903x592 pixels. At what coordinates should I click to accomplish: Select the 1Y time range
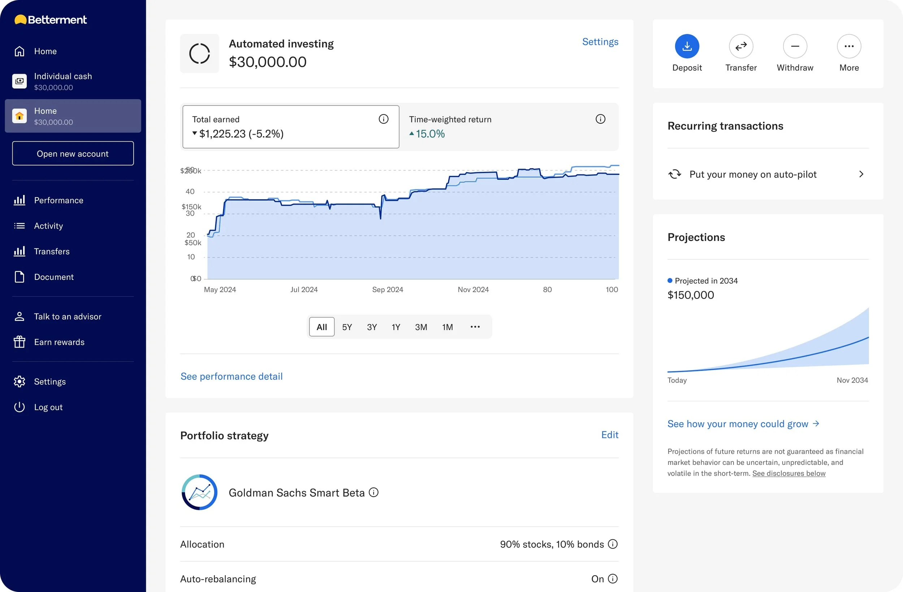coord(396,327)
